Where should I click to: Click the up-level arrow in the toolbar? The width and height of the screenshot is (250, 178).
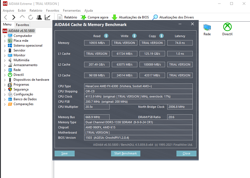22,17
